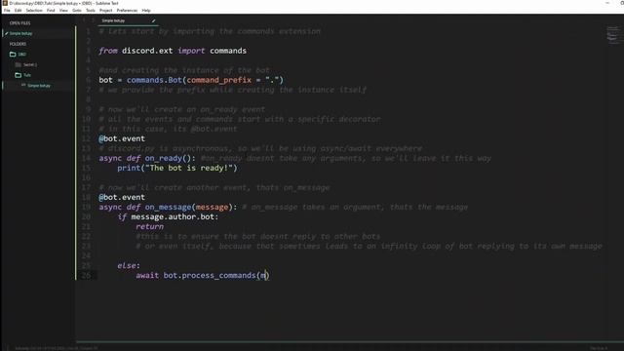Click the previous tab arrow in tab bar
The image size is (624, 351).
tap(84, 20)
